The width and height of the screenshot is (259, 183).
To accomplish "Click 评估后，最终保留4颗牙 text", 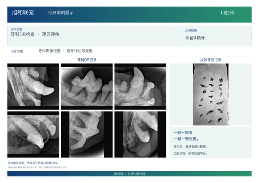I will (191, 147).
